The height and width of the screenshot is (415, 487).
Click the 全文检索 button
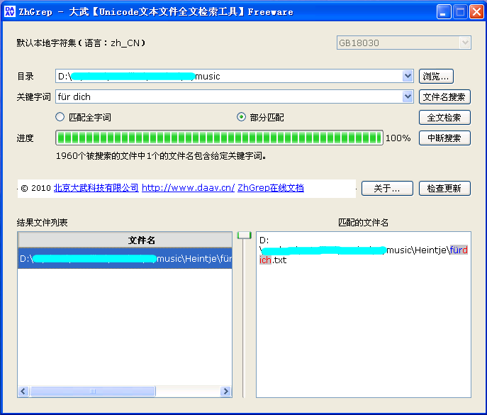point(444,117)
